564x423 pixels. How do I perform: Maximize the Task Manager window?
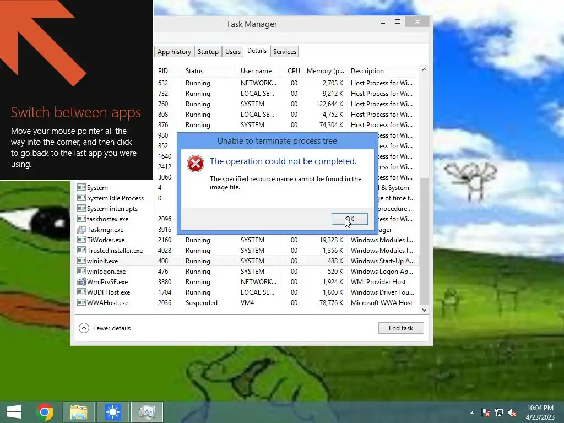coord(398,22)
